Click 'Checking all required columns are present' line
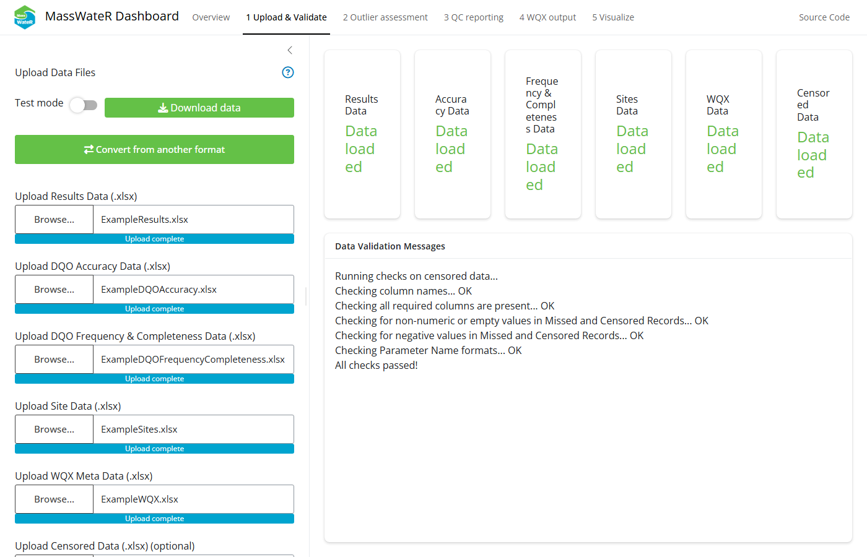Screen dimensions: 867x557 (445, 306)
